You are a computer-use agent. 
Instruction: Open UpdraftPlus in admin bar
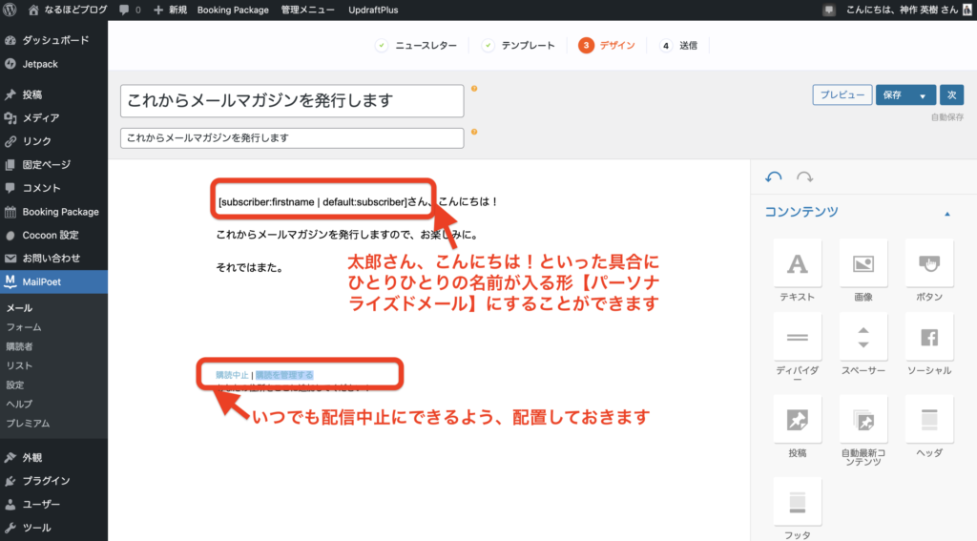pos(373,10)
